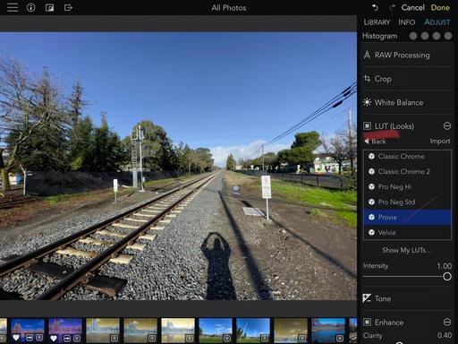This screenshot has height=344, width=458.
Task: Select the Adjust tab
Action: click(437, 22)
